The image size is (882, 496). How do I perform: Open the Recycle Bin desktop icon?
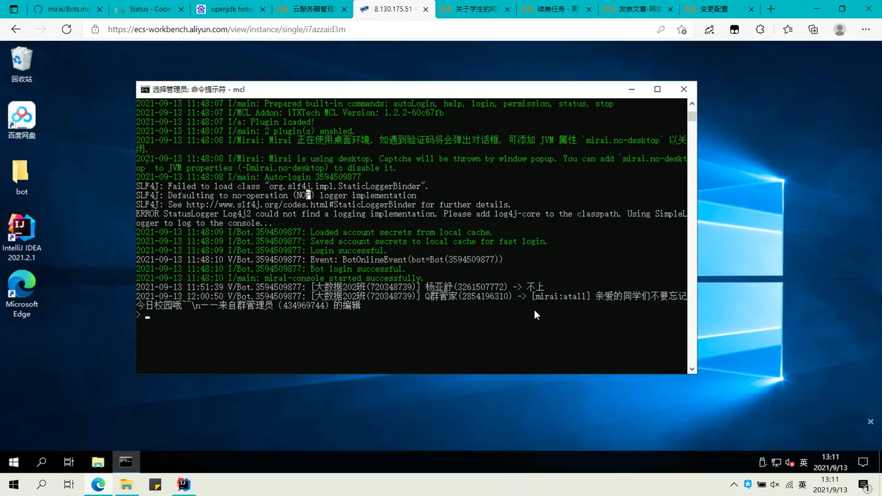pos(21,64)
